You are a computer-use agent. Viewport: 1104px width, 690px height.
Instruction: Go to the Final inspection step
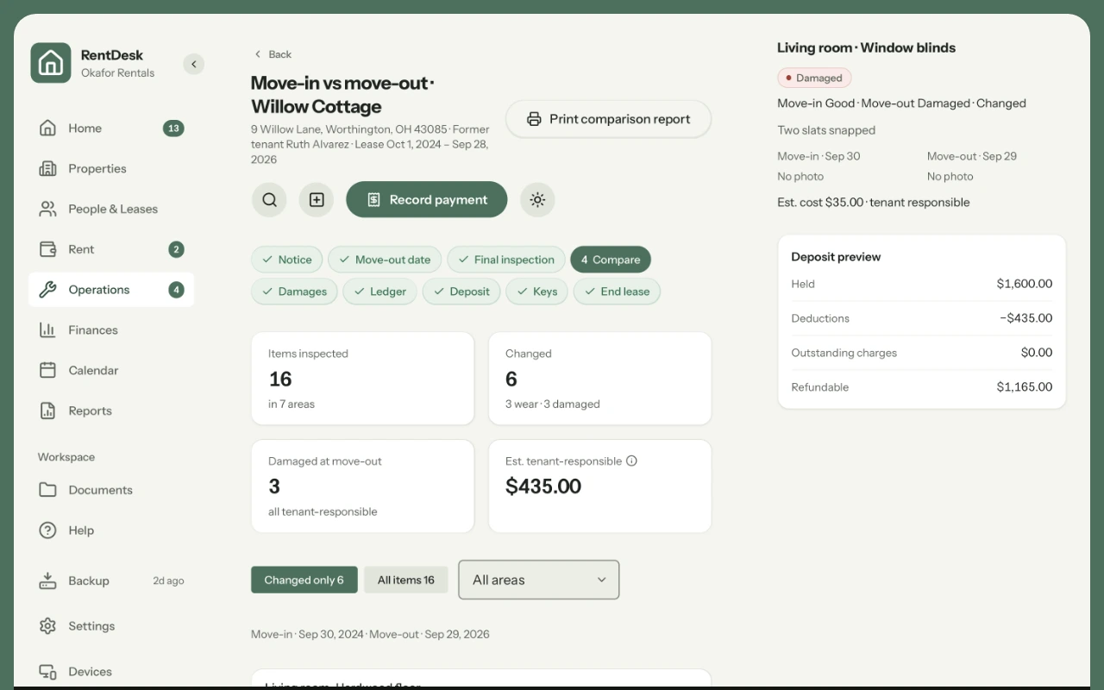tap(506, 260)
